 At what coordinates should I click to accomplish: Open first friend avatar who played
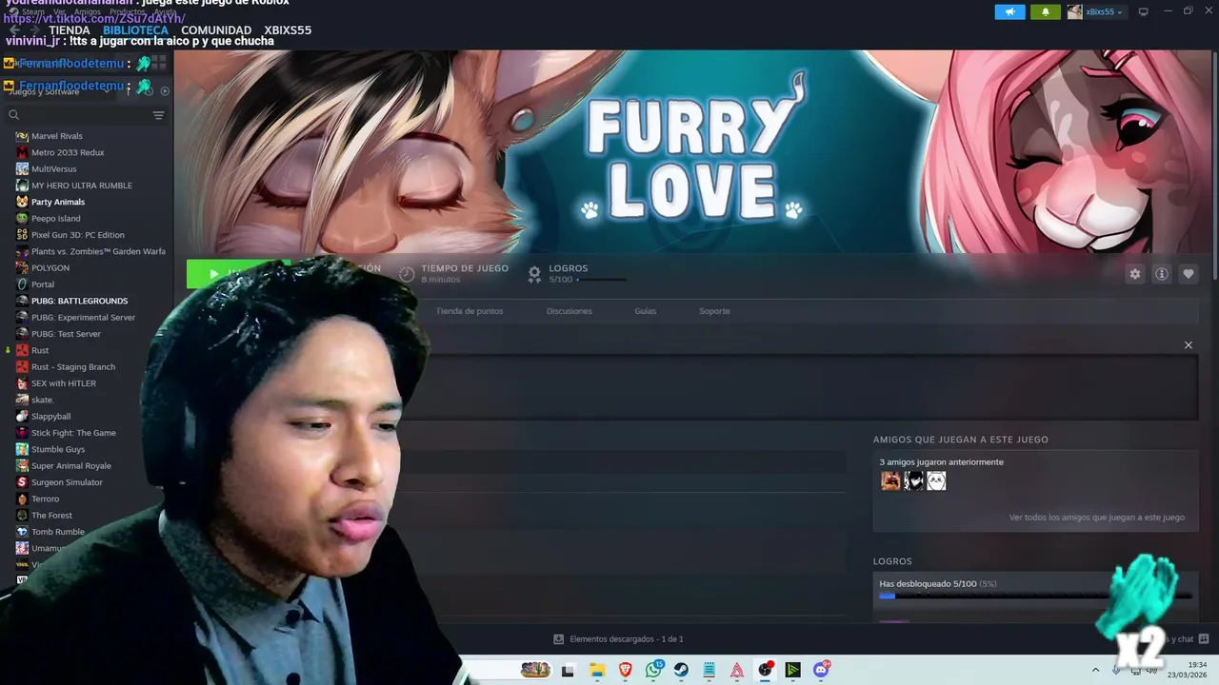890,481
